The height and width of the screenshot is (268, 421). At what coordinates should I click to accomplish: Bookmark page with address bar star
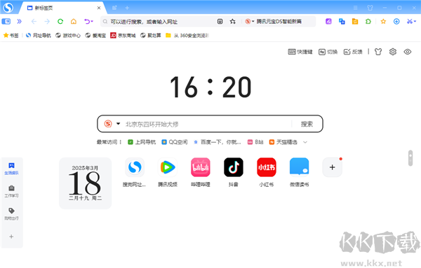point(233,22)
